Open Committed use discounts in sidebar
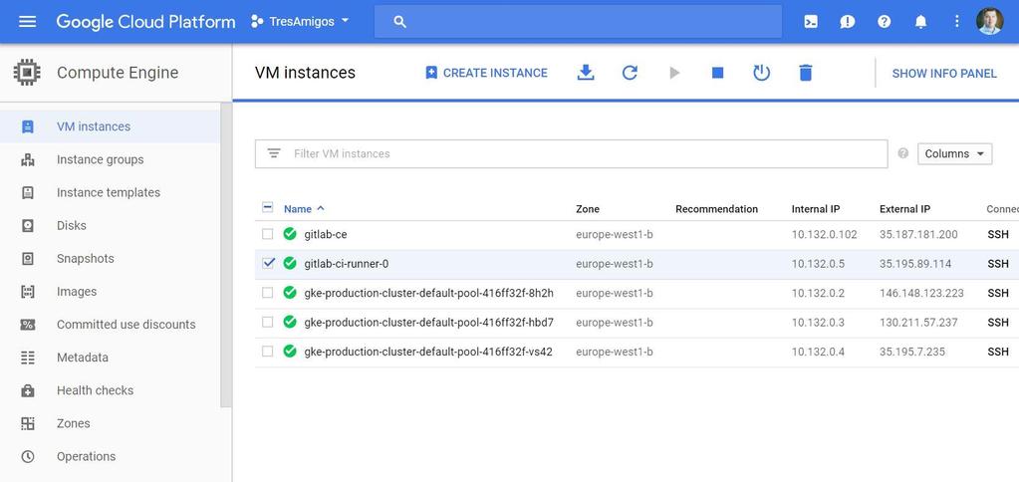The image size is (1019, 482). click(111, 324)
